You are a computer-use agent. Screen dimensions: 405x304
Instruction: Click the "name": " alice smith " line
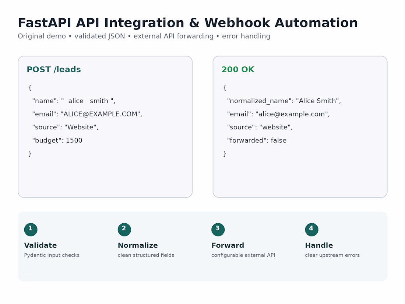(74, 101)
